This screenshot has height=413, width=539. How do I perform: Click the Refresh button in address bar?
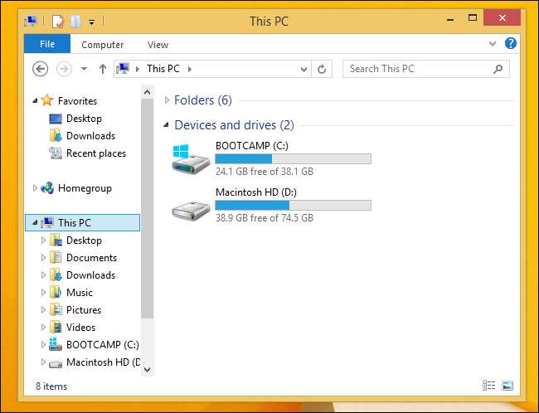point(323,69)
